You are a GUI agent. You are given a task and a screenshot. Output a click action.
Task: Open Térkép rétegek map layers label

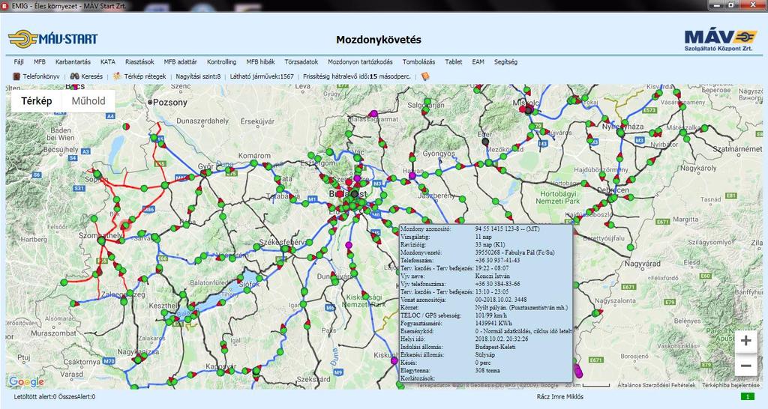click(x=145, y=77)
